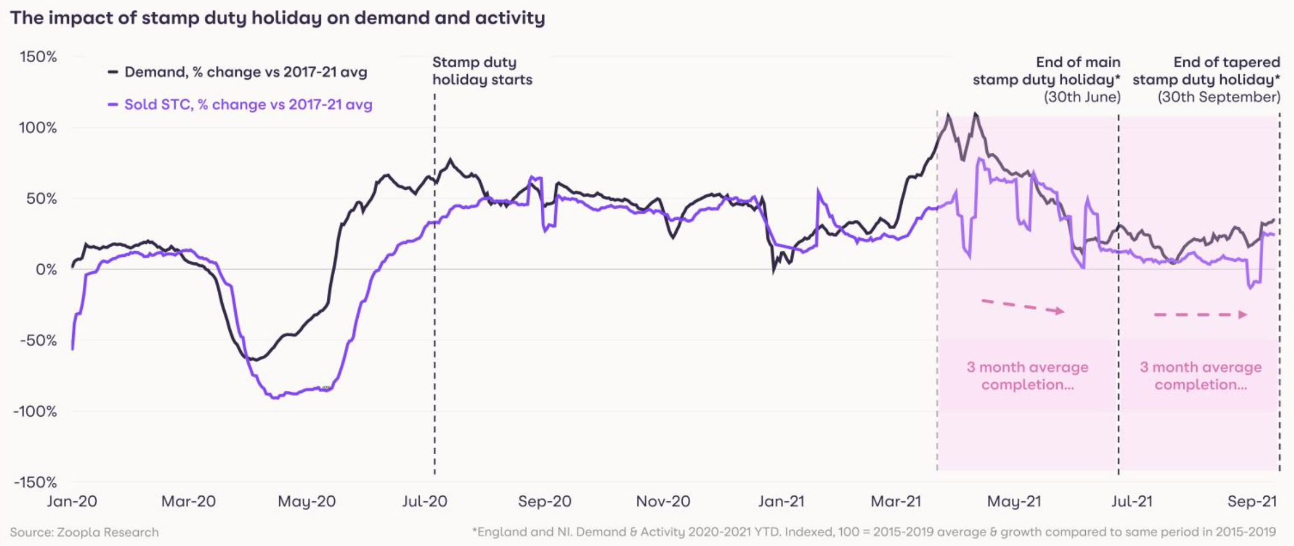Click the England and NI footnote text
This screenshot has width=1294, height=546.
[x=874, y=532]
